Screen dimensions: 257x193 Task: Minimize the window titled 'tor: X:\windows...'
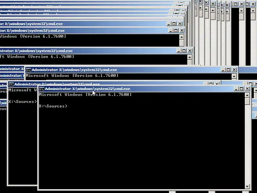[x=171, y=31]
